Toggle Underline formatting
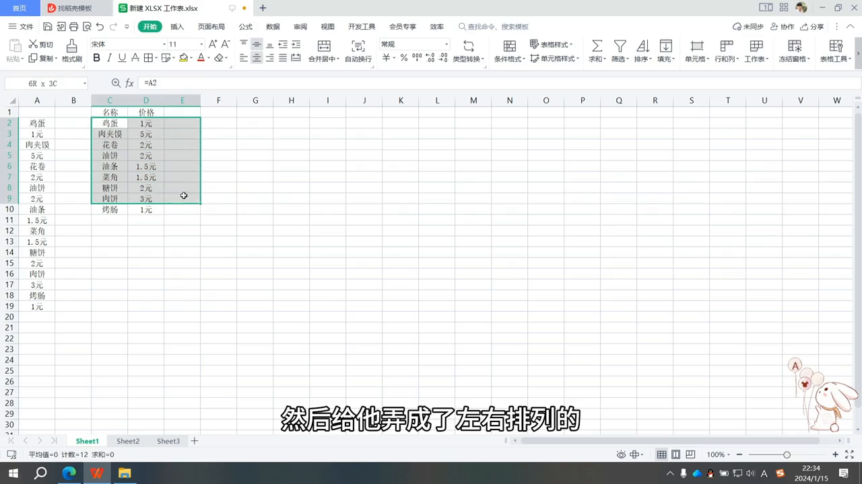Screen dimensions: 862x484 tap(122, 58)
